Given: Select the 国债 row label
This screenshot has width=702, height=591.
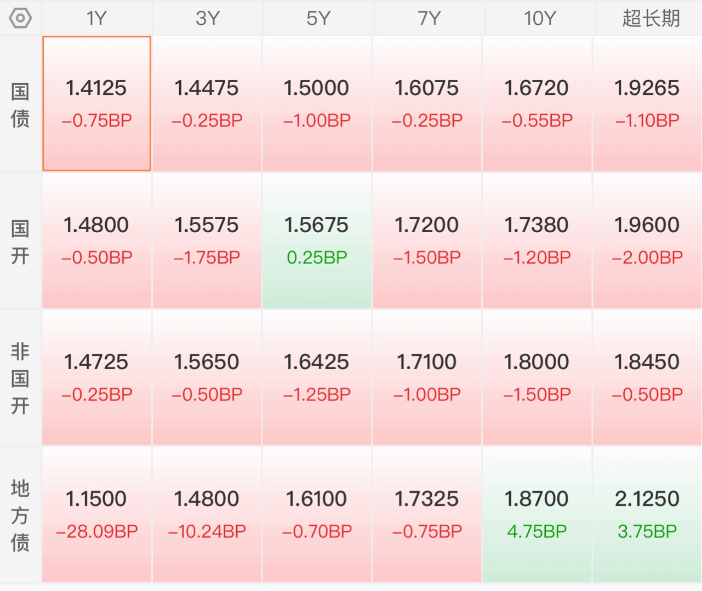Looking at the screenshot, I should coord(20,104).
